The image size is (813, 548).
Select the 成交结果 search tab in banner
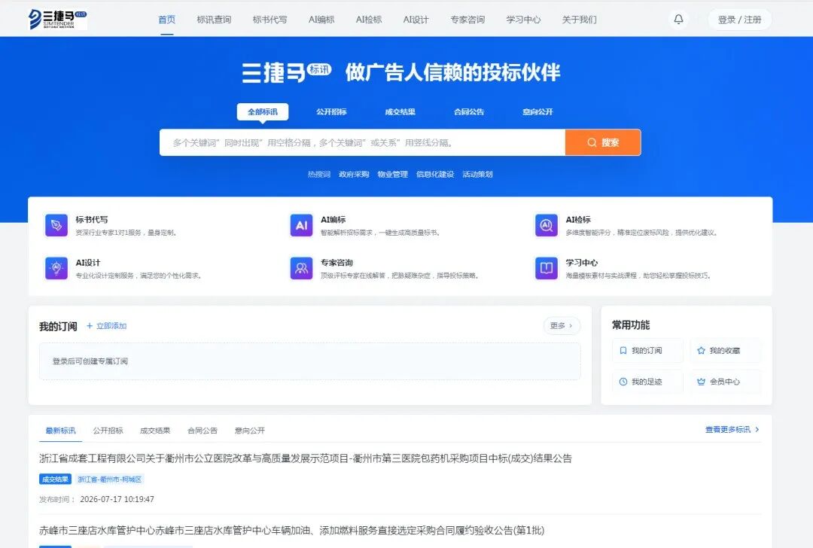(x=400, y=111)
